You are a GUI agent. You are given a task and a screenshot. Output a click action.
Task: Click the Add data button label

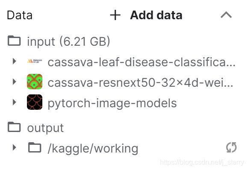[x=156, y=15]
